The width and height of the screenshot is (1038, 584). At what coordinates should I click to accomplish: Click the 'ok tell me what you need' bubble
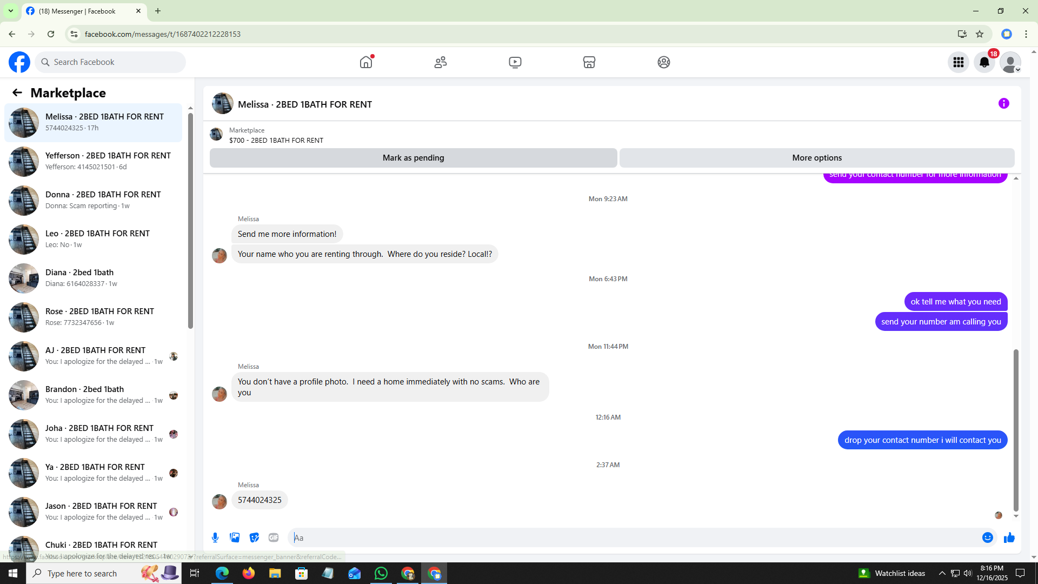coord(956,302)
